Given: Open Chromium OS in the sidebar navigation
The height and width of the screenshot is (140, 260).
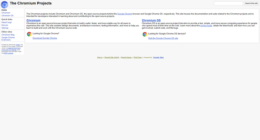Looking at the screenshot, I should click(7, 16).
